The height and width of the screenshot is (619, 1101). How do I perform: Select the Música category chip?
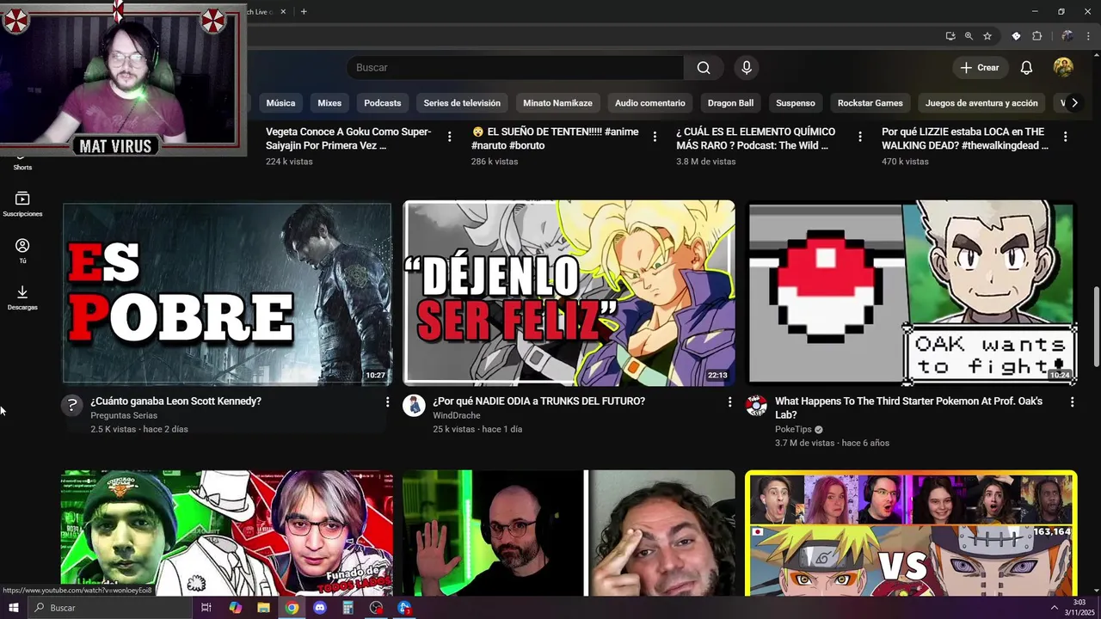(x=280, y=103)
